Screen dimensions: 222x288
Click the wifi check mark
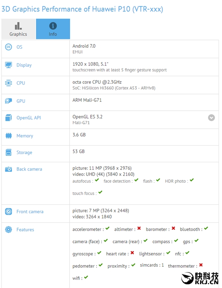click(x=86, y=277)
